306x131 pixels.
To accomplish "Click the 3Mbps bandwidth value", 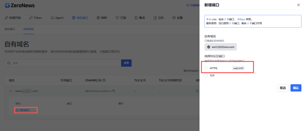I will 241,19.
